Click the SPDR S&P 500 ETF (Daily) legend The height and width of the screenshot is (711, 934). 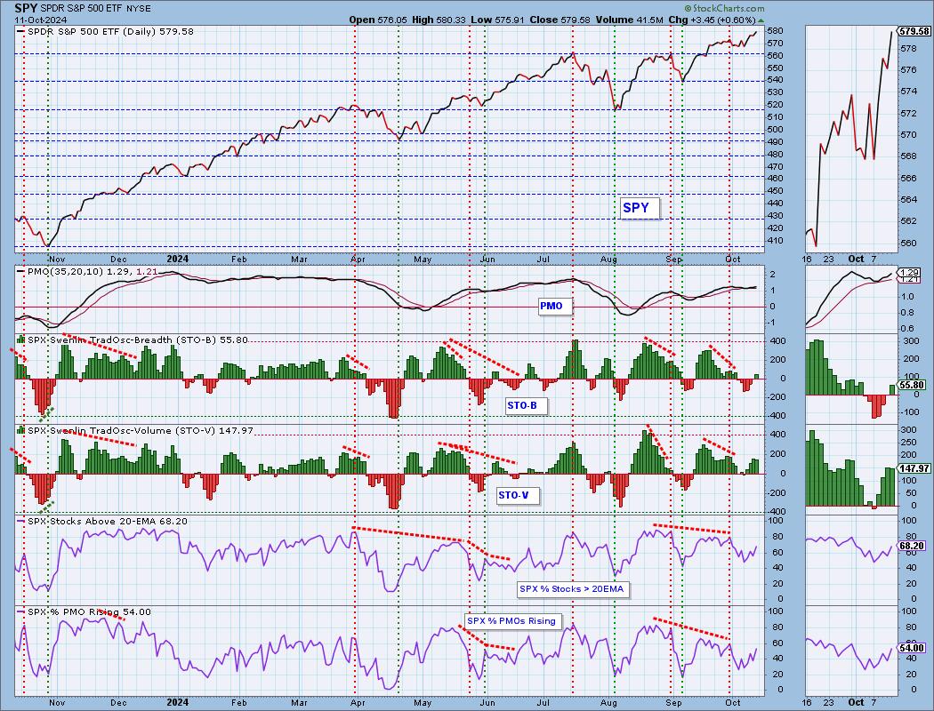point(106,31)
